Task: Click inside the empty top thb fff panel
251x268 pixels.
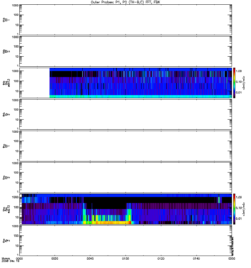Action: 125,20
